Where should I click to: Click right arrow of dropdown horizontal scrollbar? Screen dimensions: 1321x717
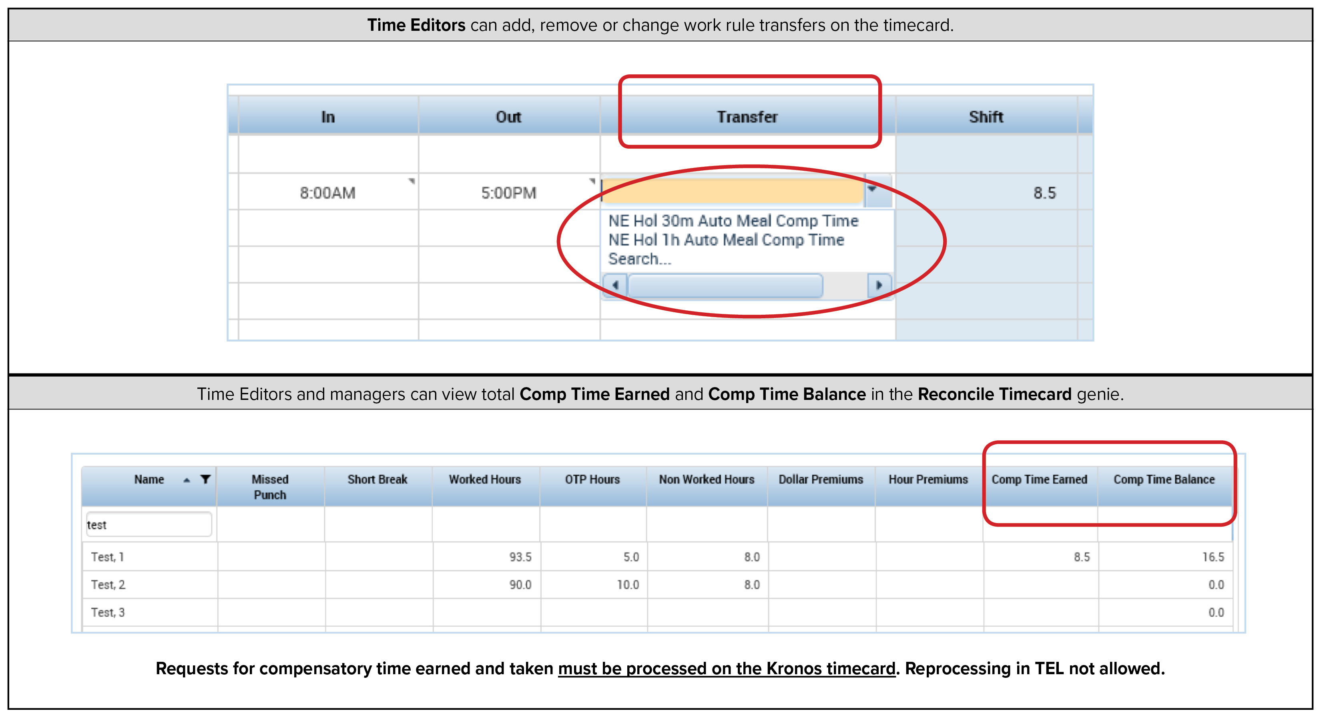click(x=879, y=285)
